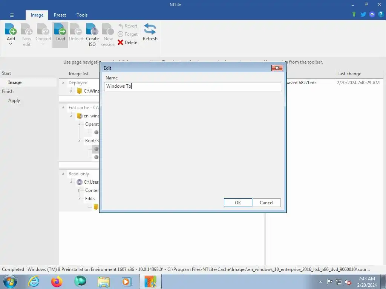Select the C:\Win deployed folder icon

click(x=79, y=91)
